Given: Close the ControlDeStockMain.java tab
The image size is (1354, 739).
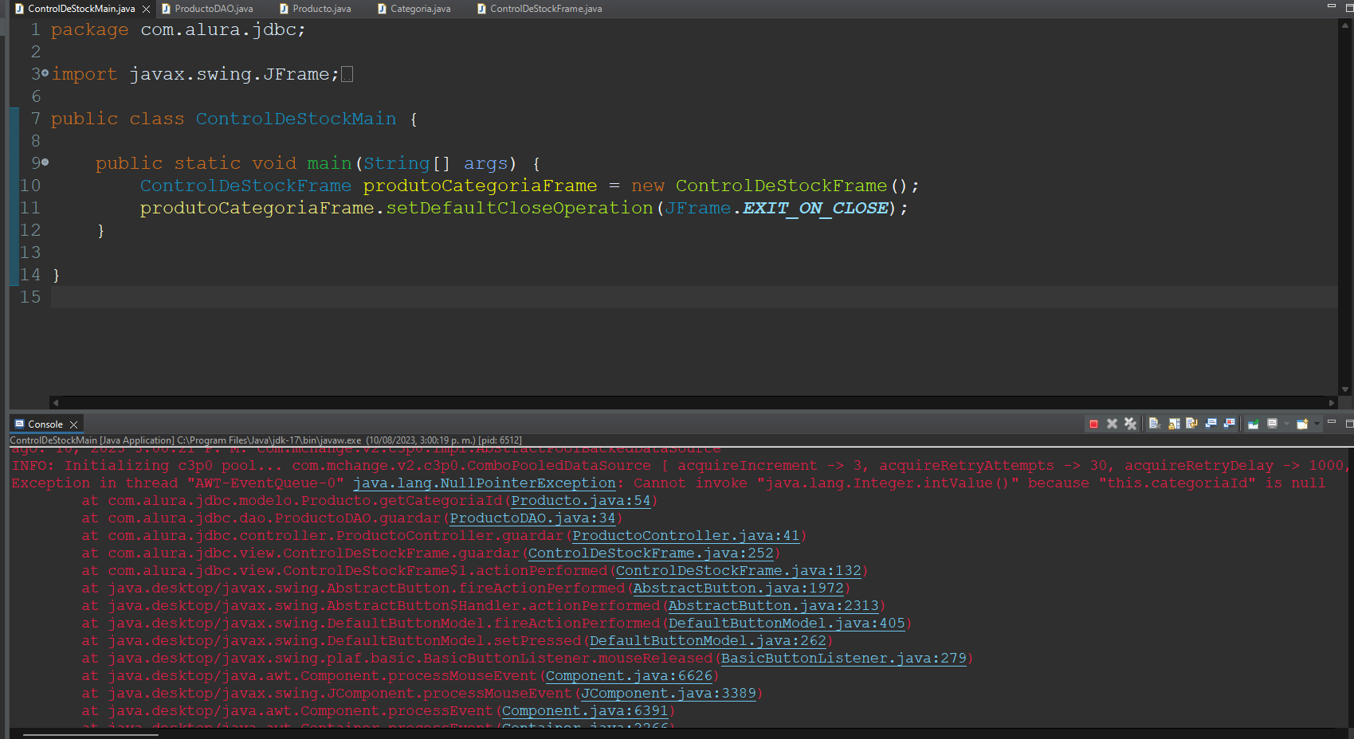Looking at the screenshot, I should [x=146, y=9].
